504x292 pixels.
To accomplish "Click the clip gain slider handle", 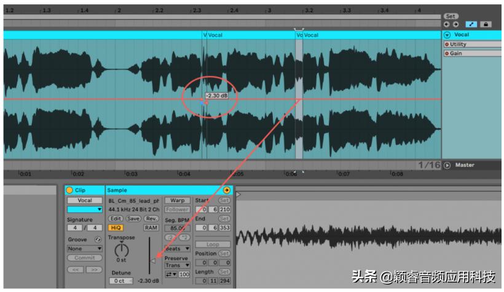I will coord(153,261).
